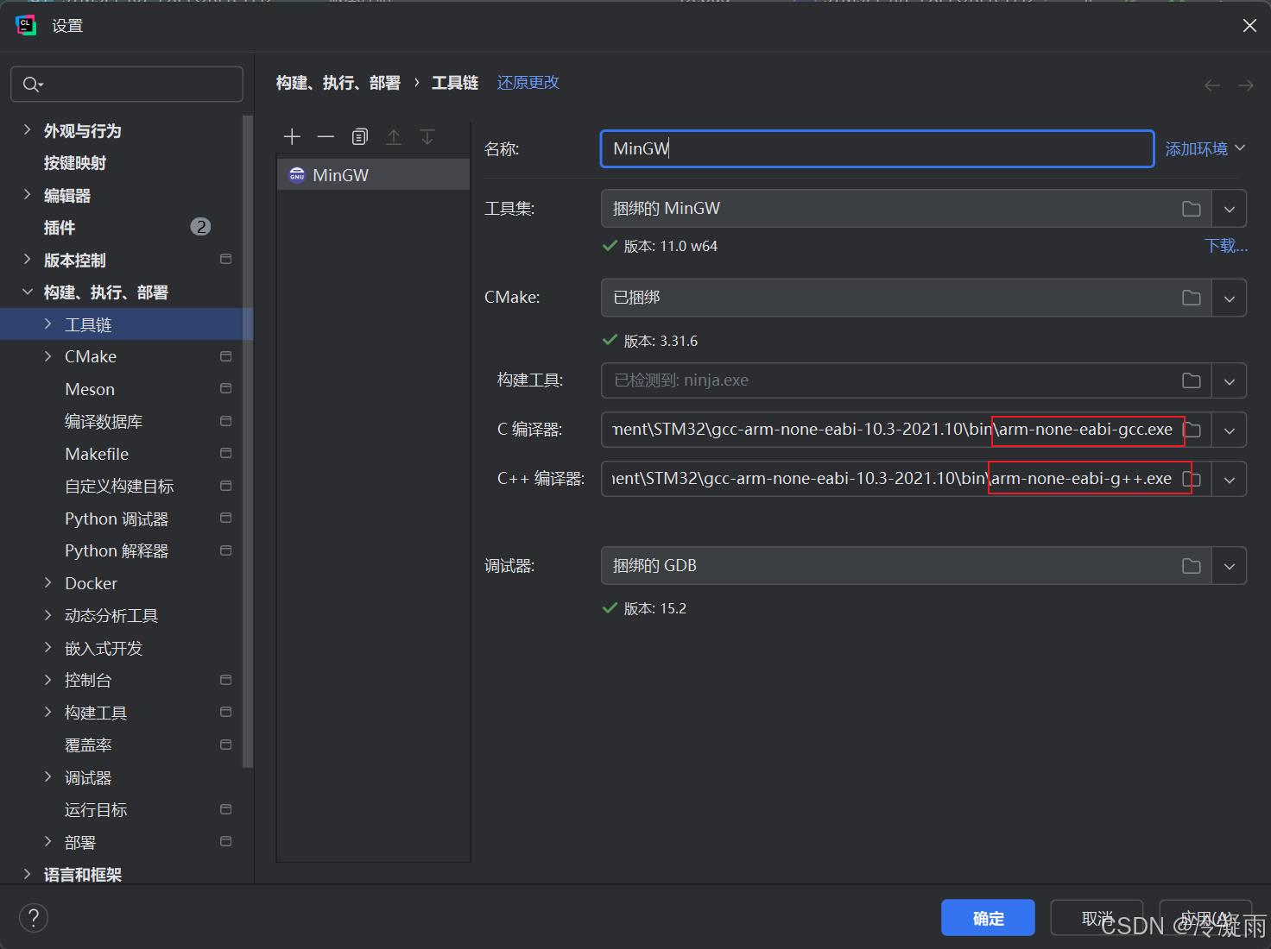1271x949 pixels.
Task: Click the 名称 input field
Action: pyautogui.click(x=877, y=148)
